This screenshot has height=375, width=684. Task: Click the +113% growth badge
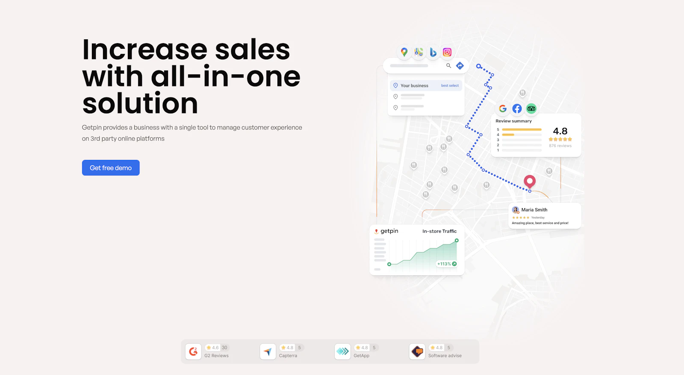coord(447,264)
